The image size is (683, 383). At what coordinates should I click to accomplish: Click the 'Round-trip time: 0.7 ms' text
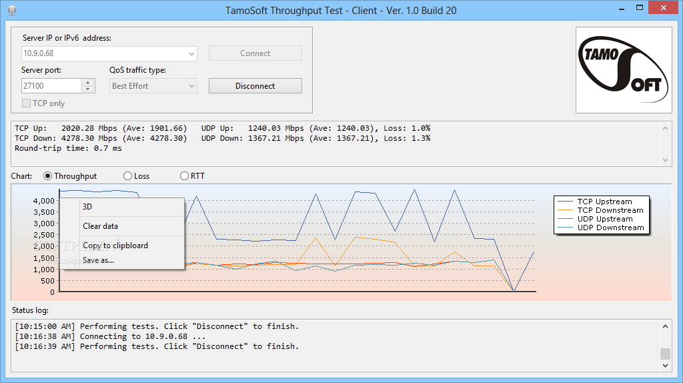[69, 148]
